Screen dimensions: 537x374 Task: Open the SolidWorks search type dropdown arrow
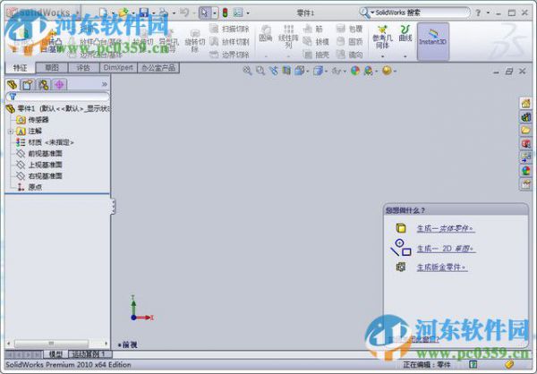tap(372, 13)
